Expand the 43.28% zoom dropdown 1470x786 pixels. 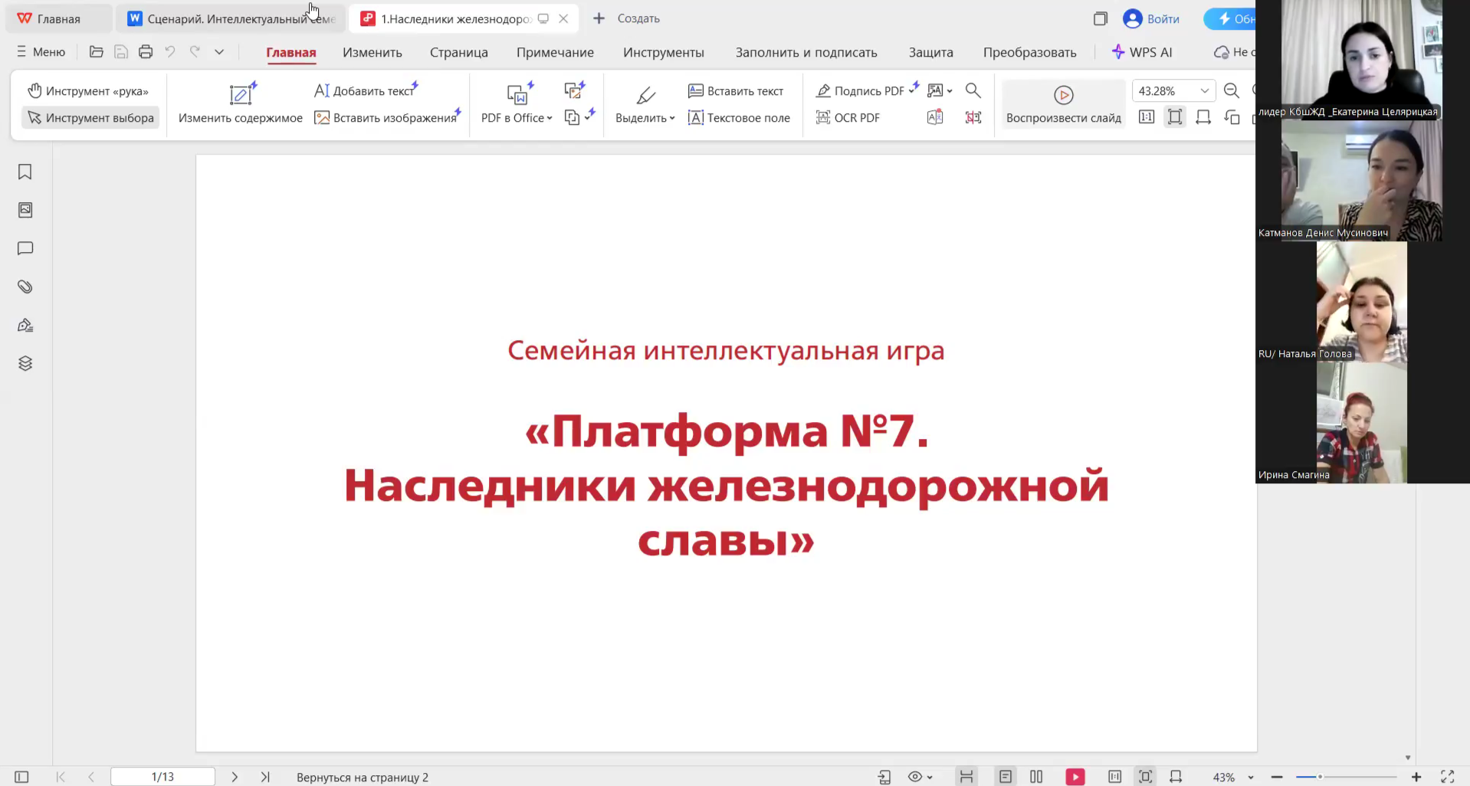click(1204, 90)
